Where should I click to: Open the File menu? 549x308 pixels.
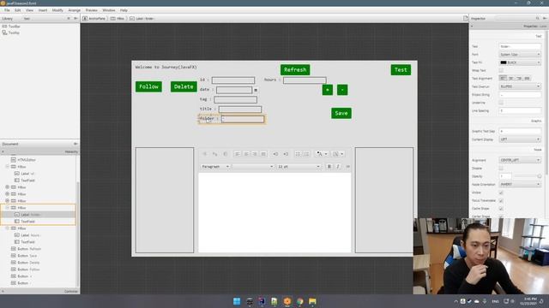(7, 10)
